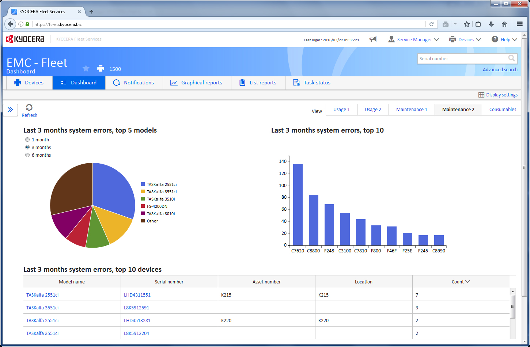The height and width of the screenshot is (347, 530).
Task: Open the Service Manager dropdown
Action: pyautogui.click(x=414, y=39)
